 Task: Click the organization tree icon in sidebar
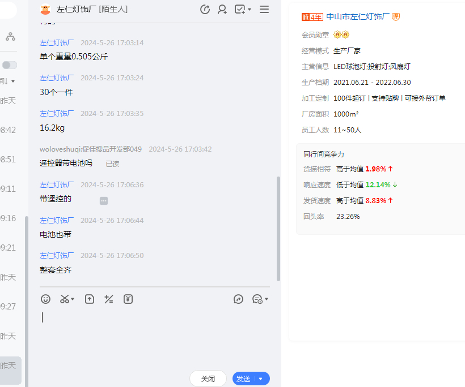pos(10,37)
